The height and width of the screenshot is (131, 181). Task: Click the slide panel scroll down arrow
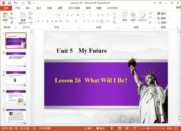pyautogui.click(x=32, y=124)
